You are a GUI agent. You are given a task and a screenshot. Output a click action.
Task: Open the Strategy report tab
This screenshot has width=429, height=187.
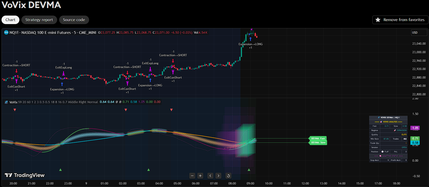click(39, 20)
